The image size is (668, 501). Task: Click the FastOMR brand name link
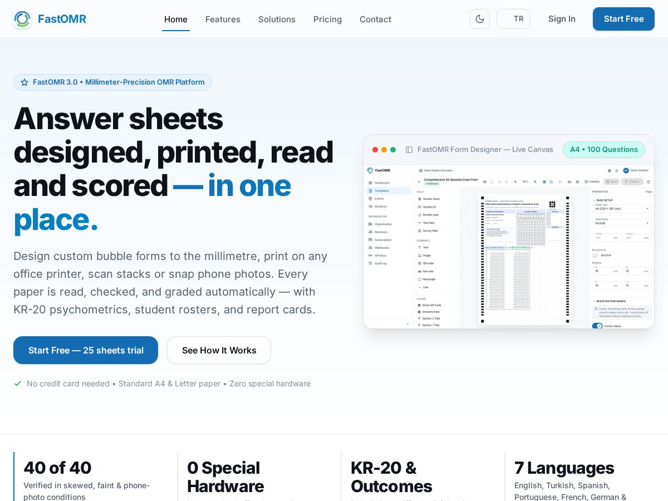[x=62, y=19]
